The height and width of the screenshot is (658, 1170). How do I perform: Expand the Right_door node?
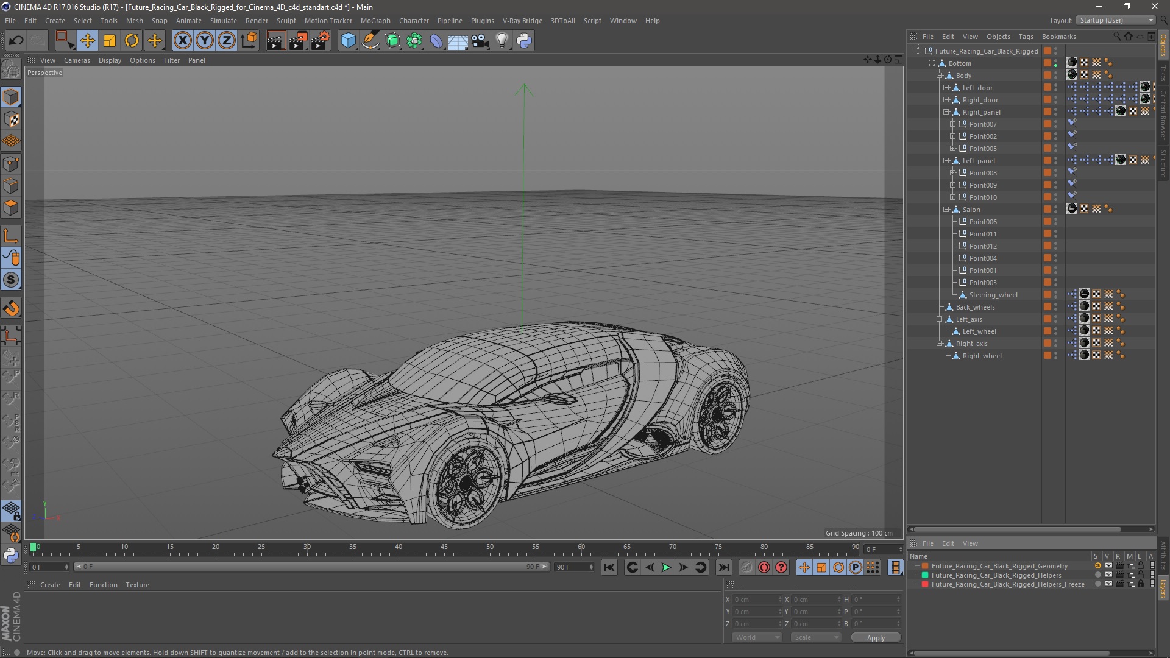pyautogui.click(x=946, y=100)
